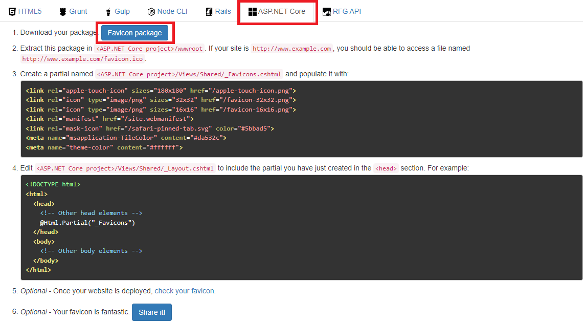The image size is (585, 322).
Task: Click the ASP.NET Core windows icon
Action: tap(253, 12)
